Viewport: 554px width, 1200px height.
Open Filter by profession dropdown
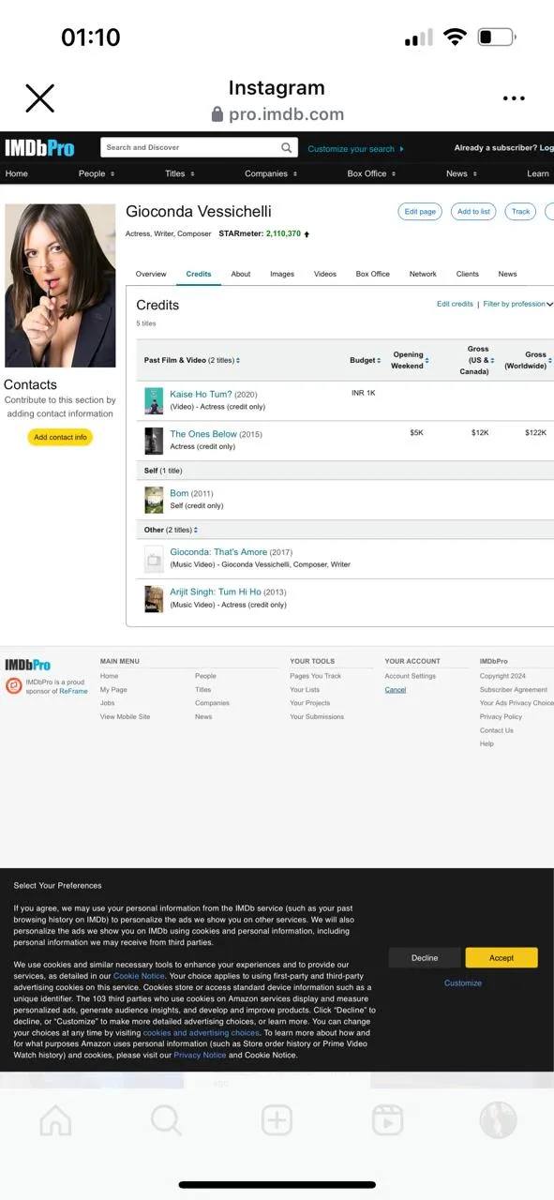(x=517, y=304)
